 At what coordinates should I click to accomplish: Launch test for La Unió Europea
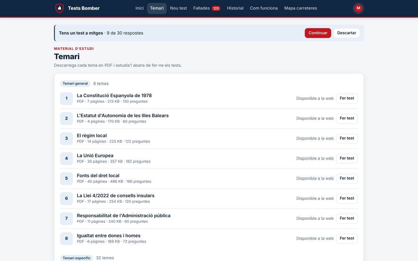tap(347, 158)
